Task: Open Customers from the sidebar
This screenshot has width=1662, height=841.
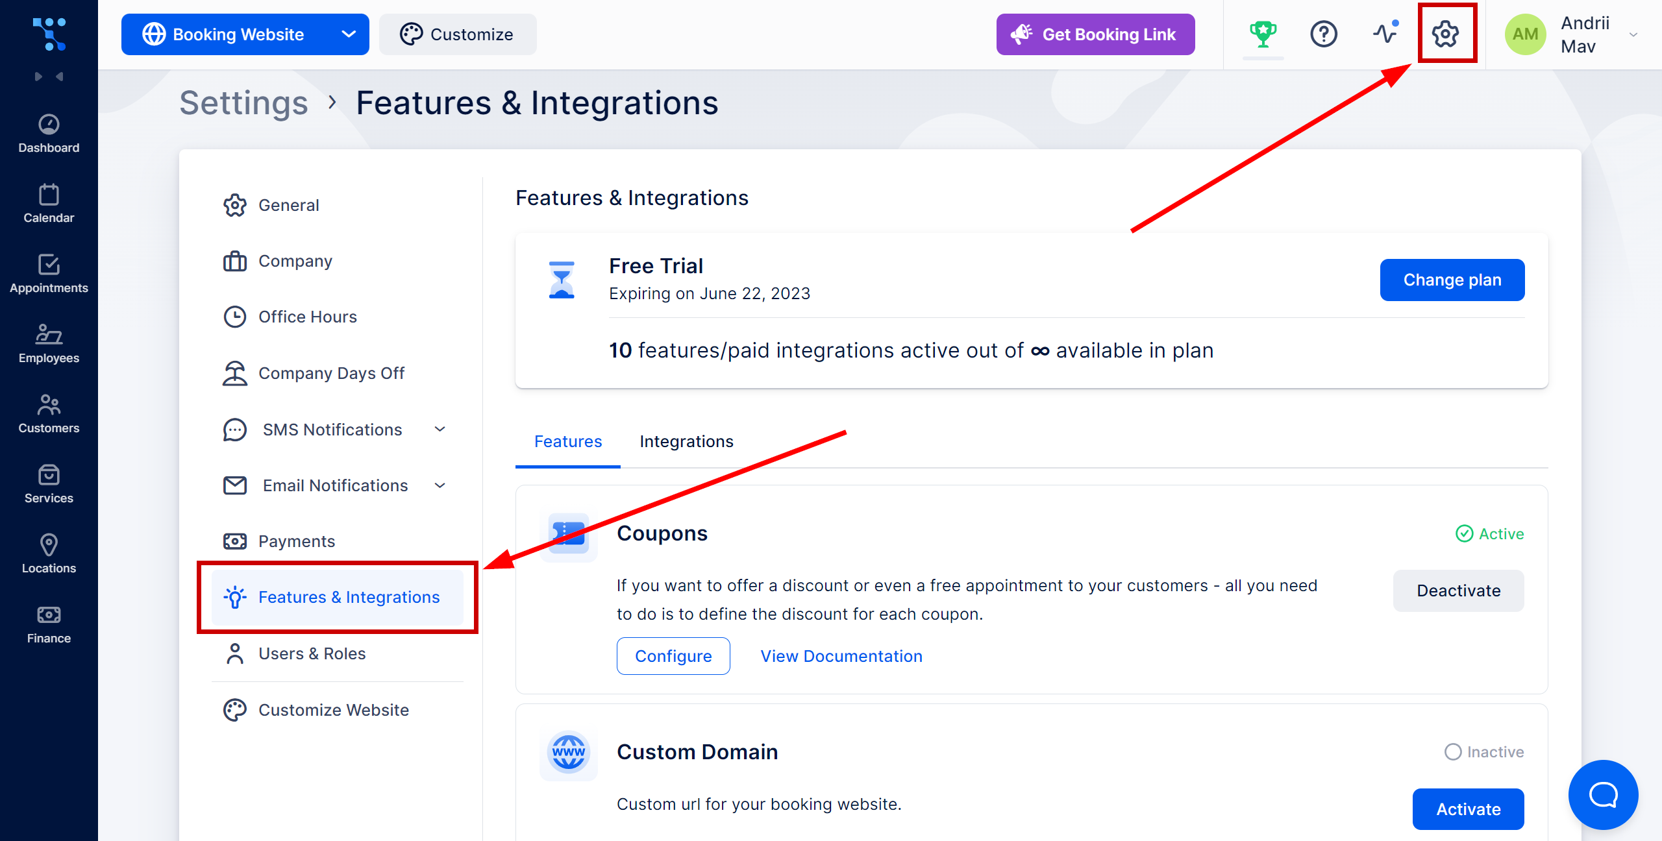Action: coord(49,415)
